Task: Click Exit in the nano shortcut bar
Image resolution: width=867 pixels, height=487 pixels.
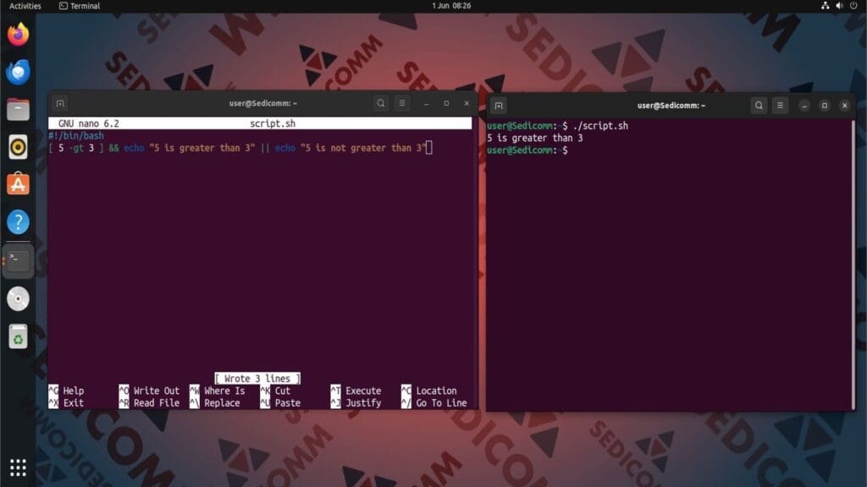Action: pyautogui.click(x=72, y=402)
